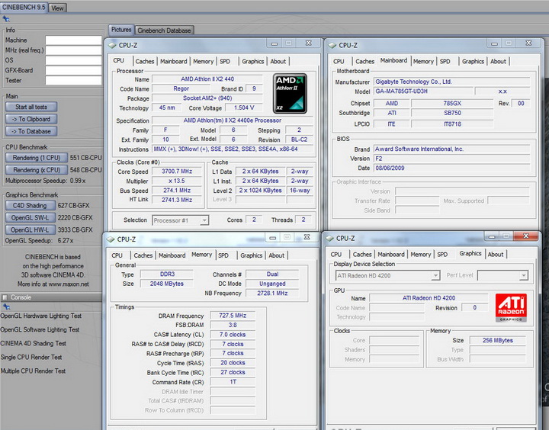Select the SPD tab in Memory window
The width and height of the screenshot is (549, 430).
(223, 255)
